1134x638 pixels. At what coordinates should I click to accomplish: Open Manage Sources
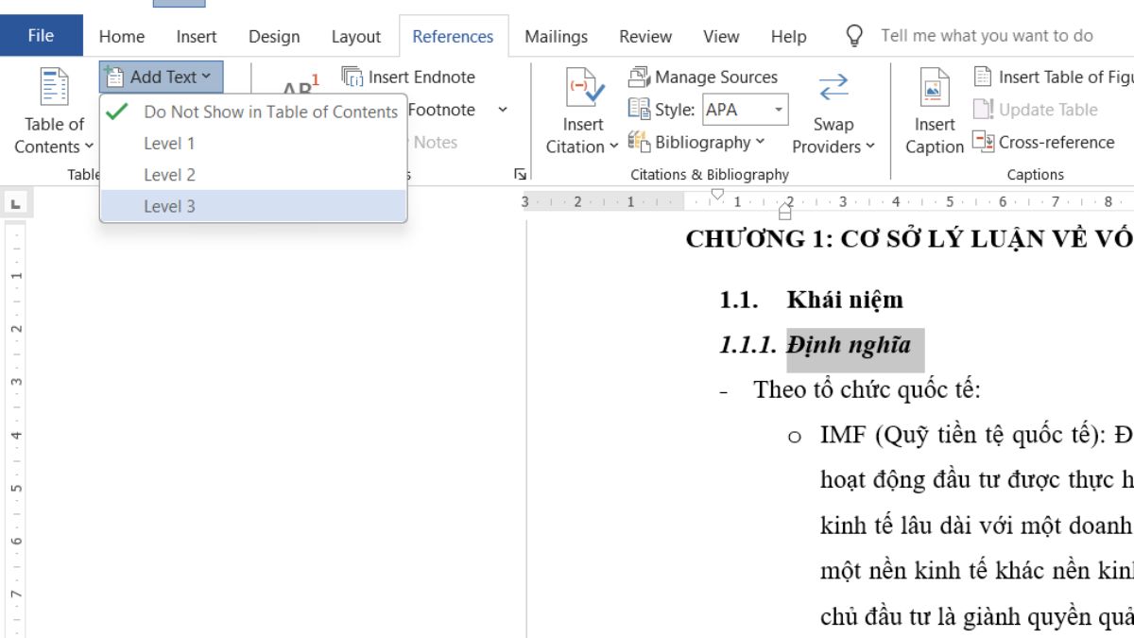[x=703, y=77]
